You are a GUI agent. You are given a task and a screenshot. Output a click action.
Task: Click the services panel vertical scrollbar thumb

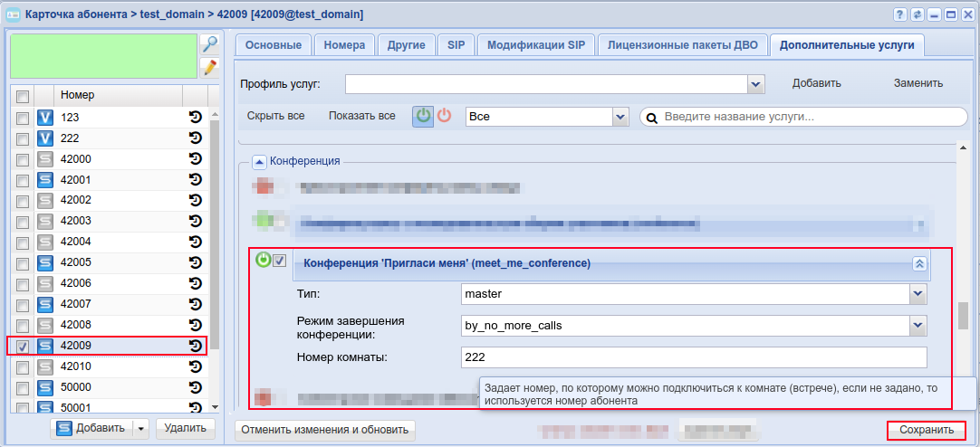pos(963,316)
